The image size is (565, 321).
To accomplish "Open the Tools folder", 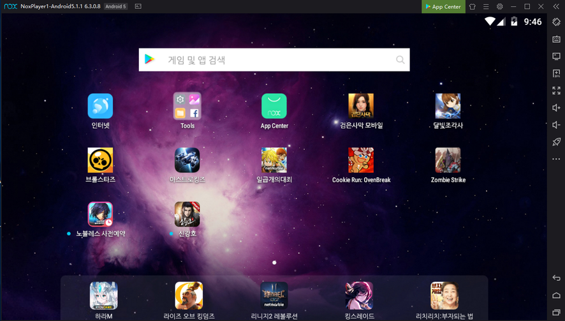I will 187,106.
